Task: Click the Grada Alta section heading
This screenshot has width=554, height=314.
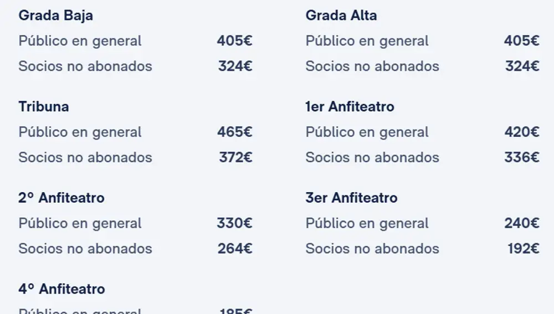Action: (341, 16)
